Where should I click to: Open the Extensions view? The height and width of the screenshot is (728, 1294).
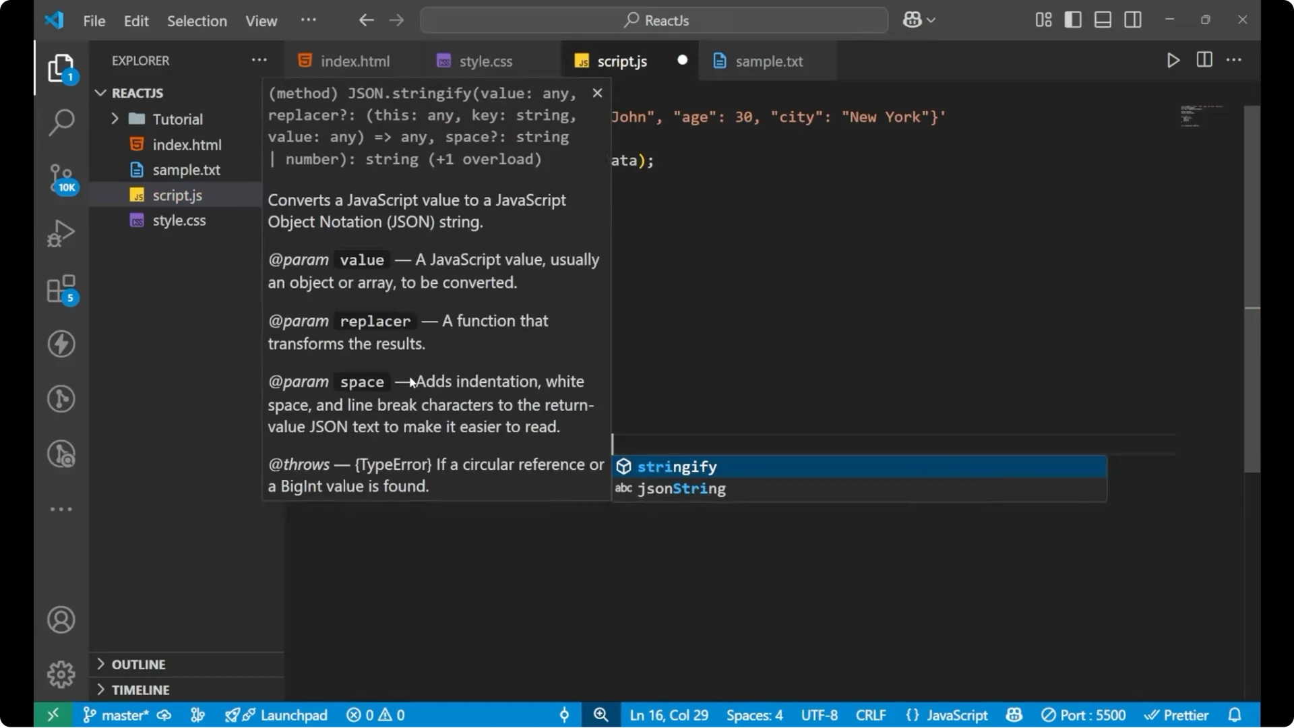pos(61,289)
